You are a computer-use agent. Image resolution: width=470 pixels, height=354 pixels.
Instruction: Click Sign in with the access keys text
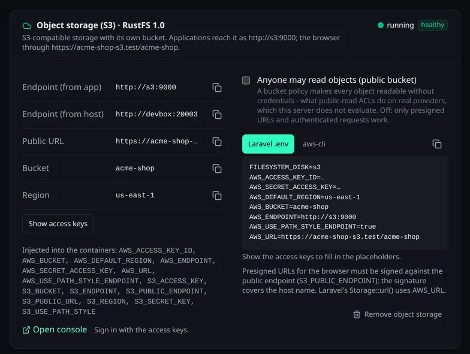click(x=141, y=330)
